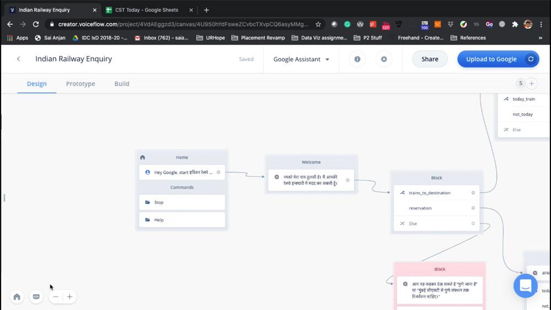Click the project info icon
Image resolution: width=551 pixels, height=310 pixels.
click(x=357, y=59)
